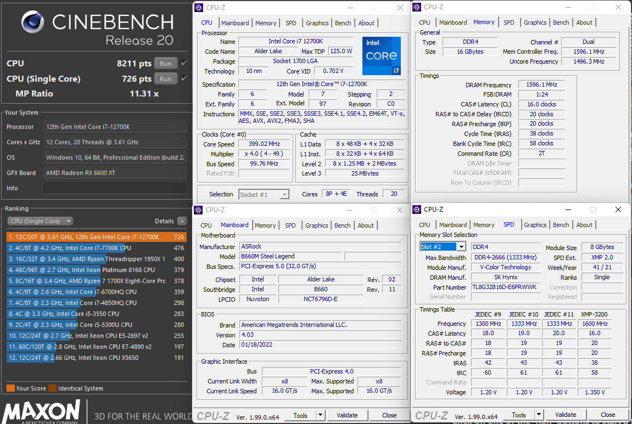Select ranking row 3 Threadripper 1950X bar
The image size is (632, 424).
(96, 259)
